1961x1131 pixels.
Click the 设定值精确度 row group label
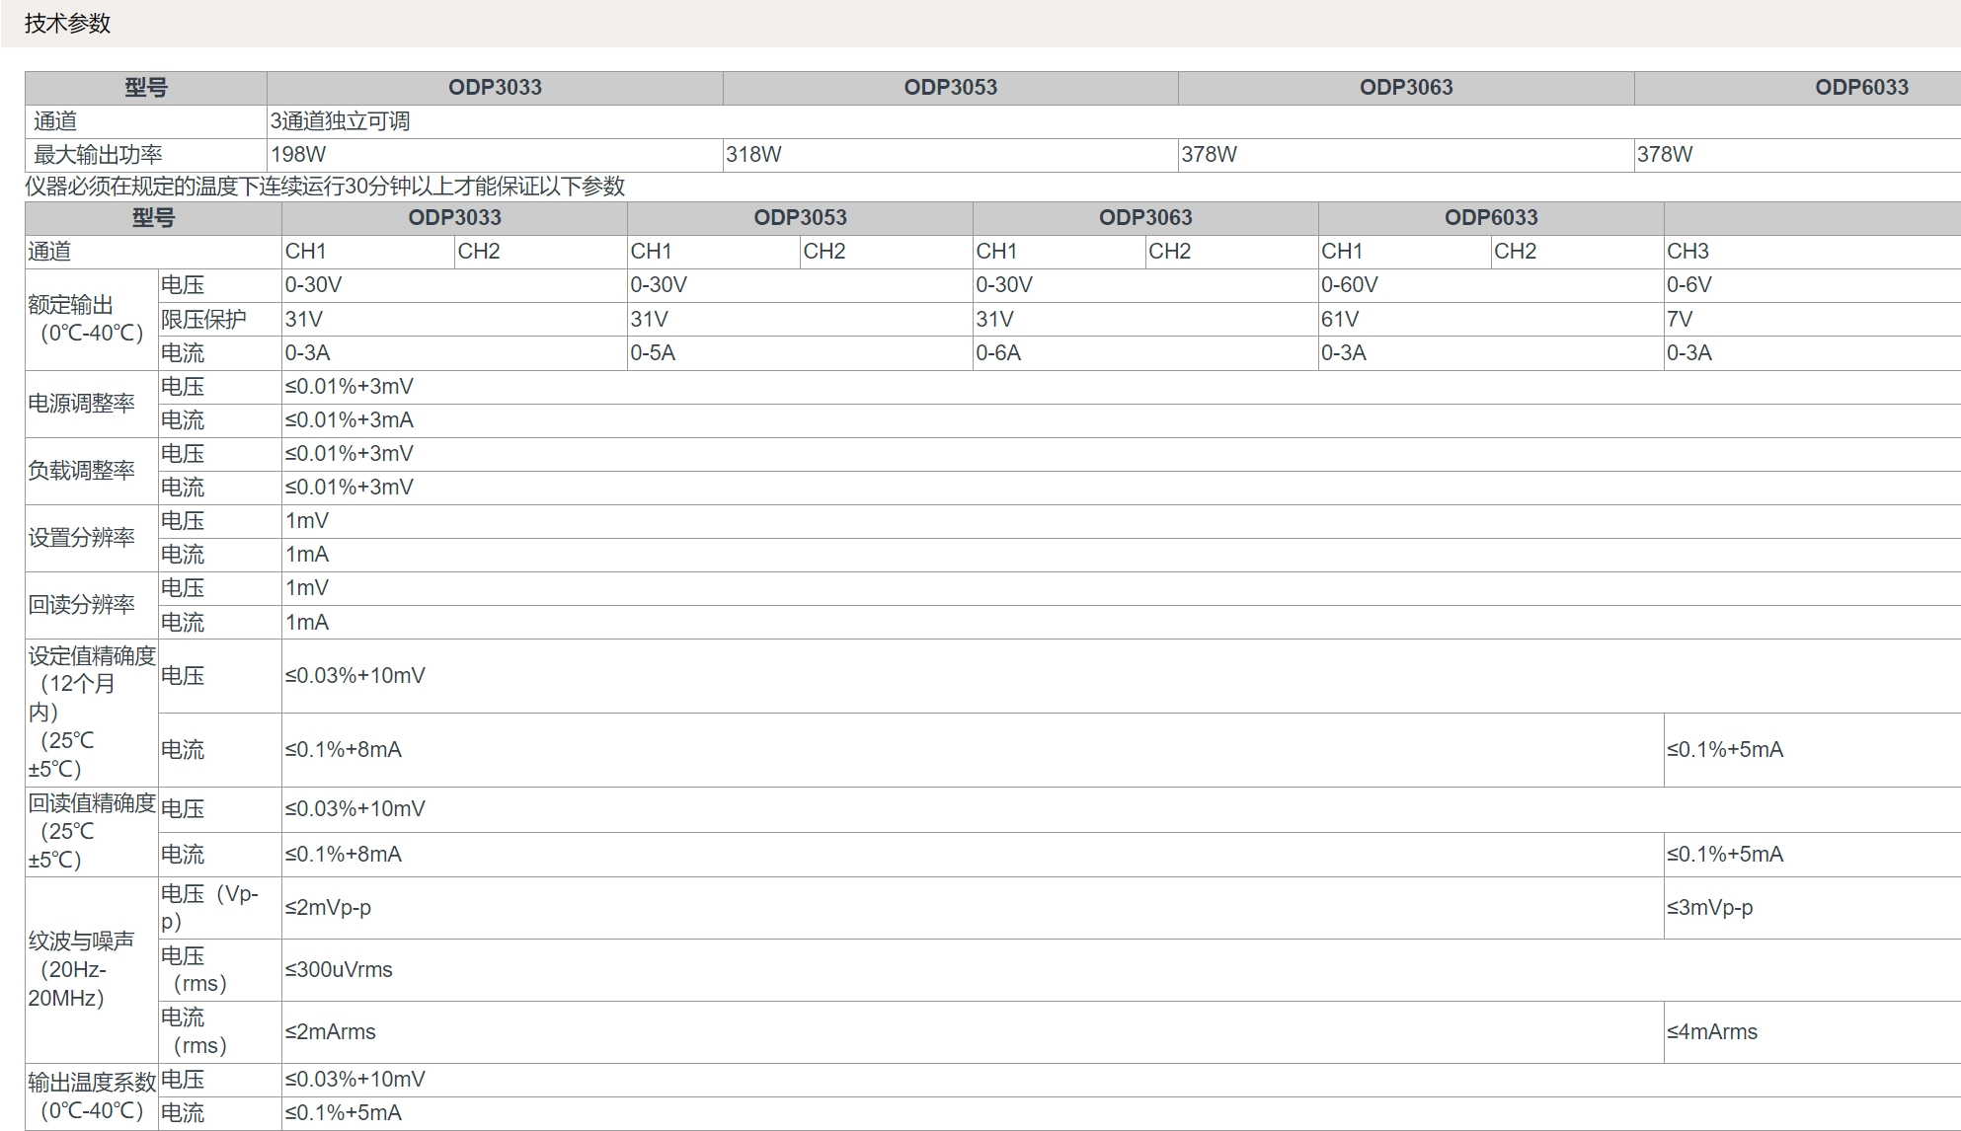(92, 713)
